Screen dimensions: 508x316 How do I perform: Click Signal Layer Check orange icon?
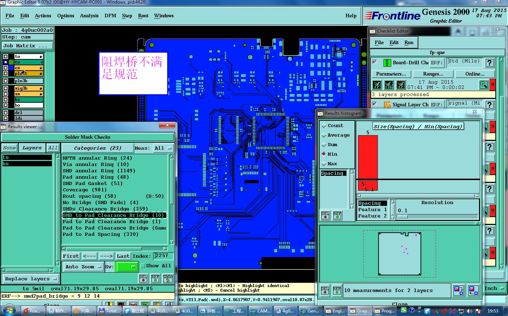(387, 105)
